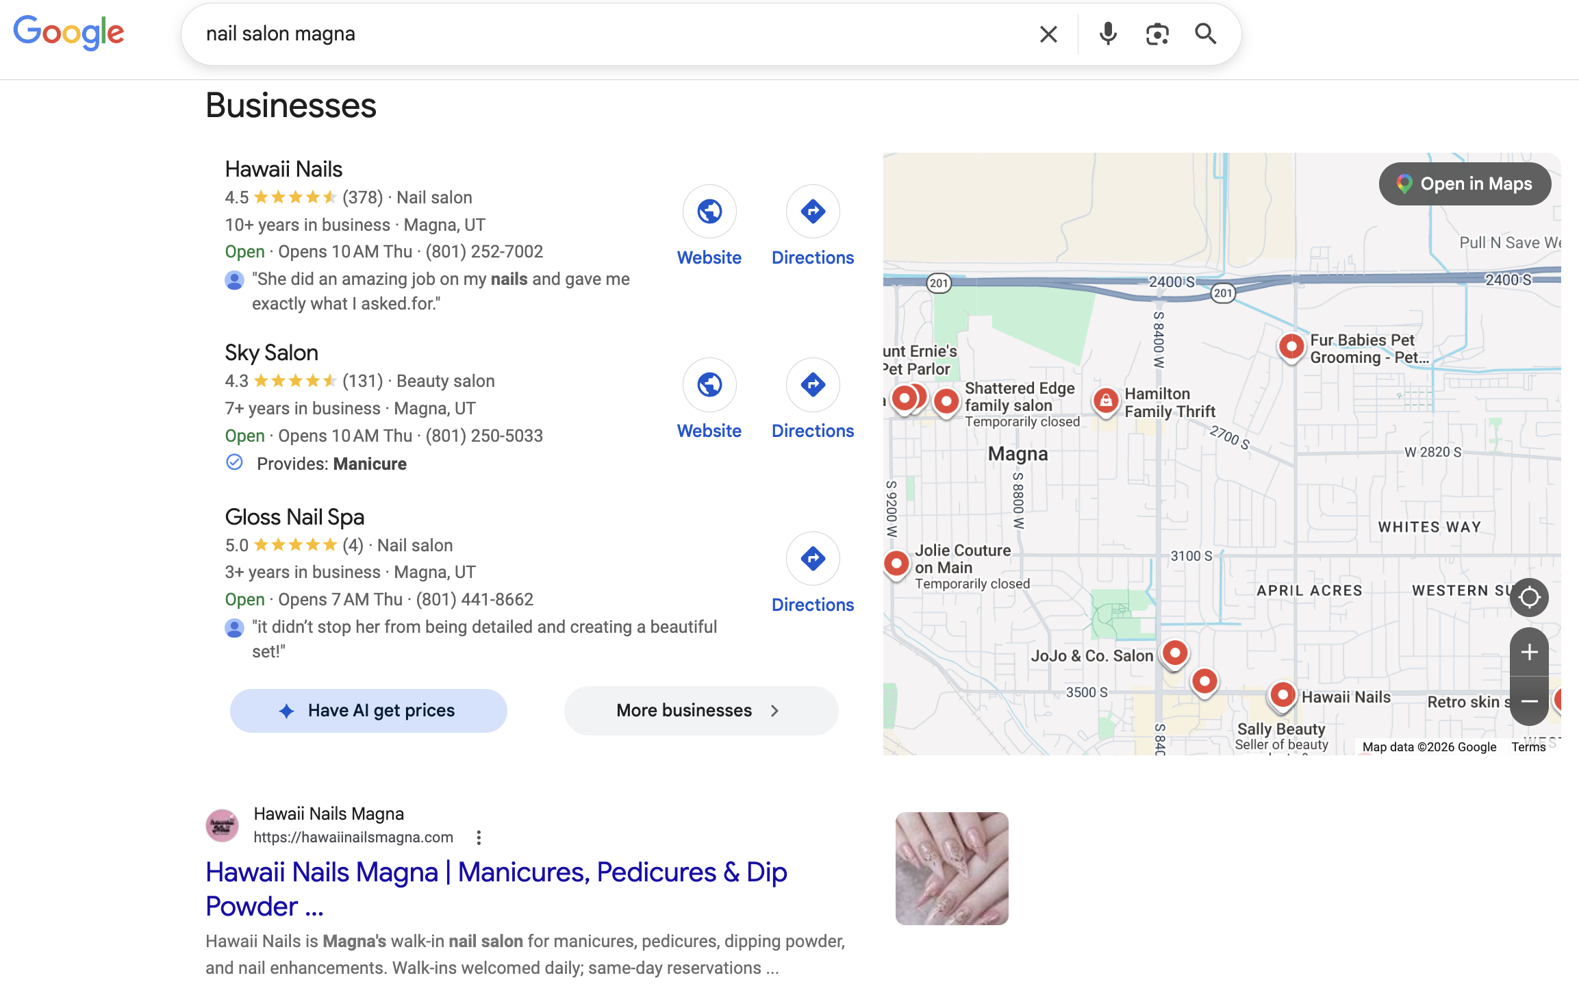Click the Sally Beauty label on map
Viewport: 1579px width, 993px height.
coord(1281,729)
